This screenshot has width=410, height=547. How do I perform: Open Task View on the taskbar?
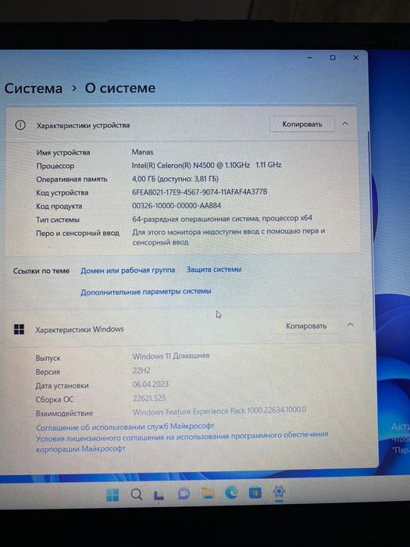click(x=159, y=495)
